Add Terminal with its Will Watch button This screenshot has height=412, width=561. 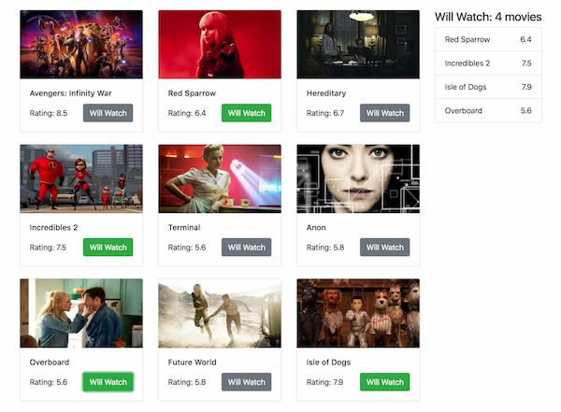tap(247, 248)
